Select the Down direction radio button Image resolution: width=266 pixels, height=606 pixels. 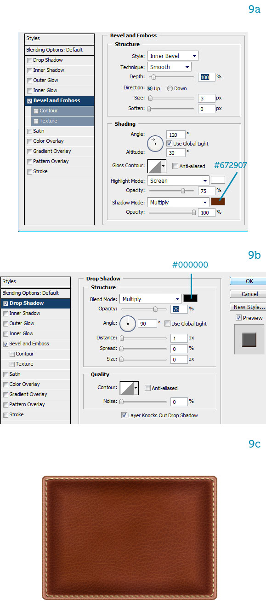170,88
